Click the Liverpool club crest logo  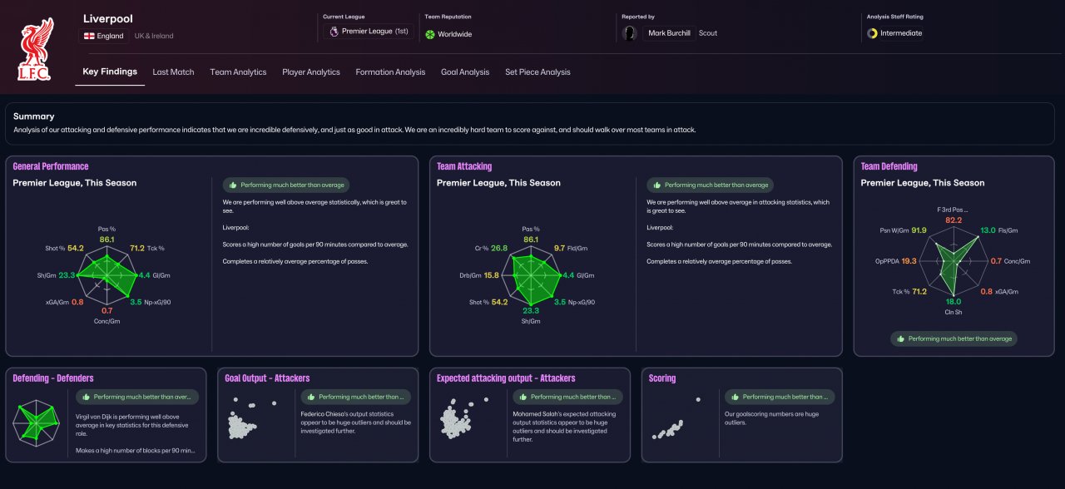35,50
